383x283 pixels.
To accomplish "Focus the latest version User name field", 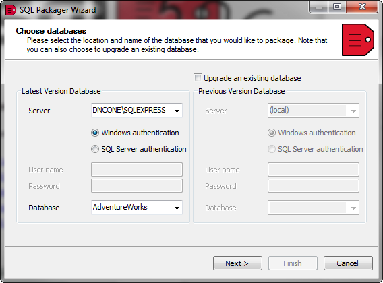I will coord(137,169).
